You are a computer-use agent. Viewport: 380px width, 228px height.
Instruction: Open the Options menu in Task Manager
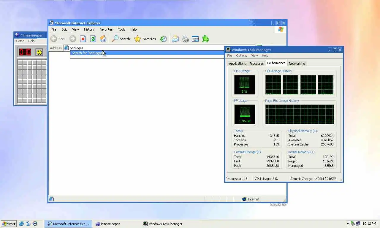coord(242,56)
